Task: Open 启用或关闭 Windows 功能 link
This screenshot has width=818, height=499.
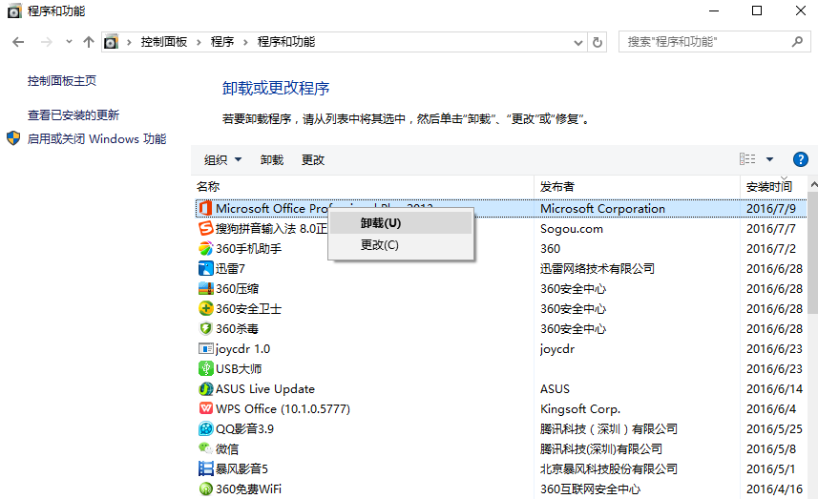Action: [96, 138]
